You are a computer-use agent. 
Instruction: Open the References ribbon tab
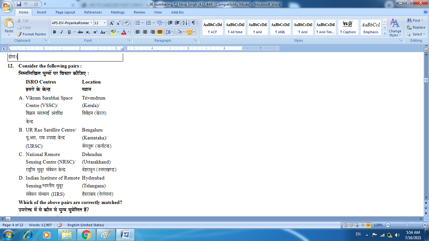tap(93, 12)
